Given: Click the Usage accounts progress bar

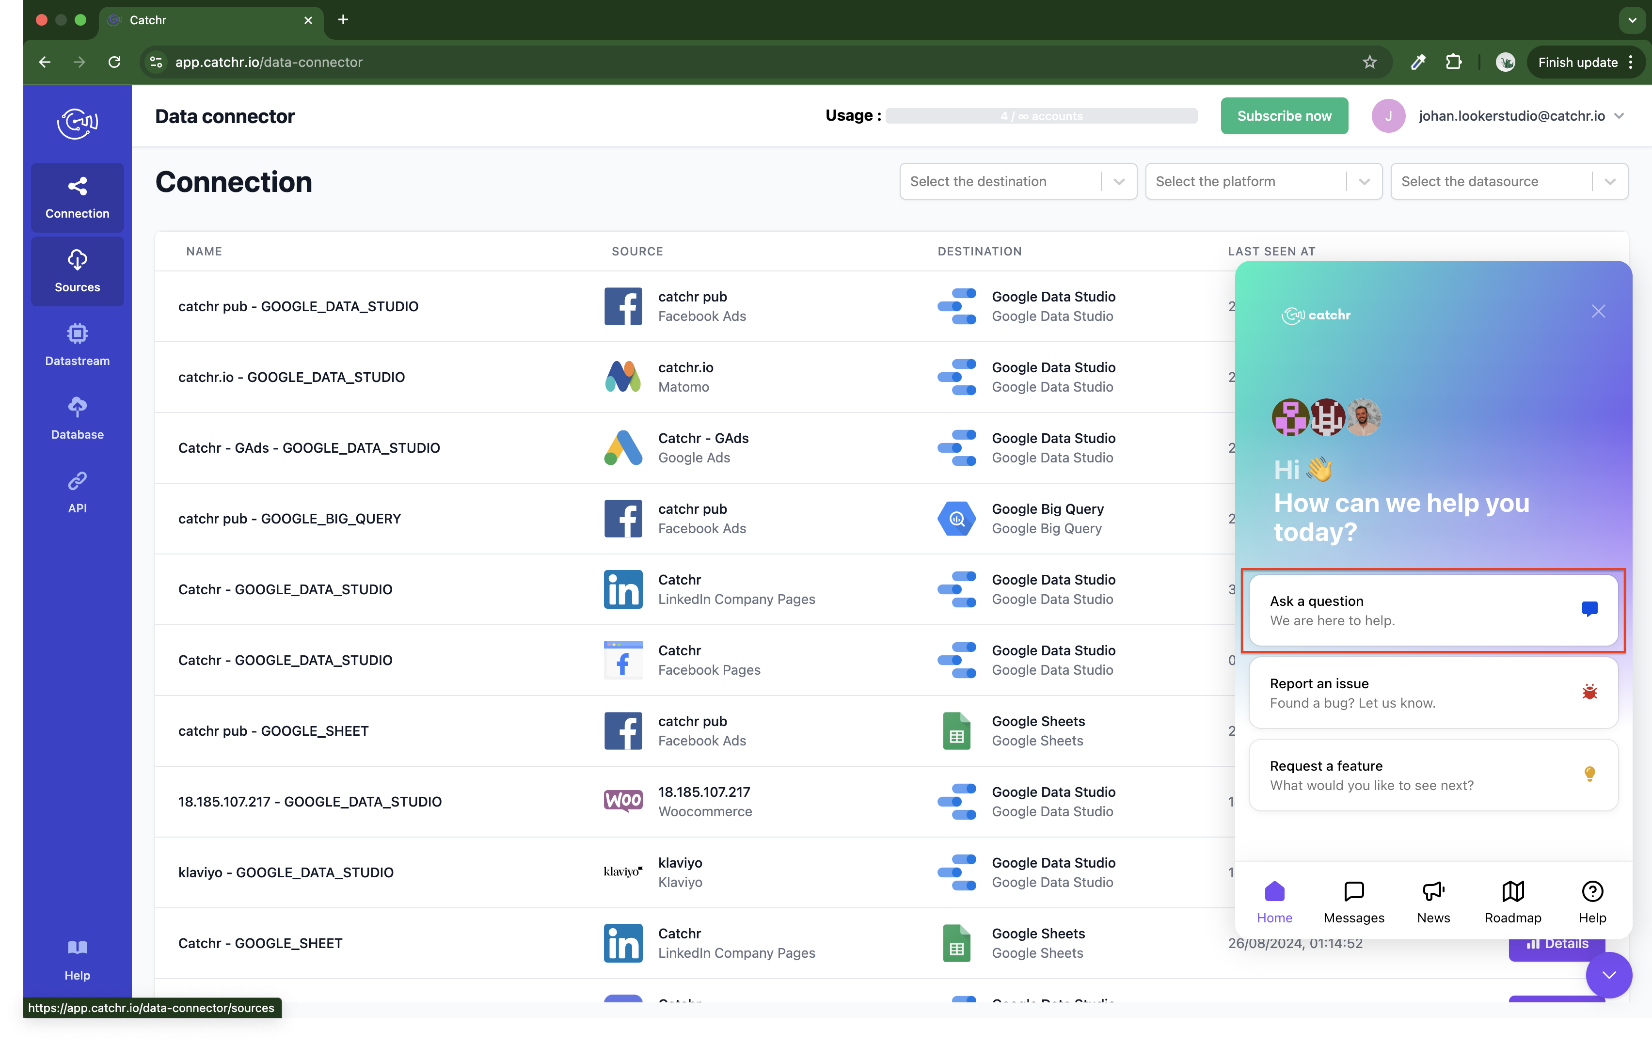Looking at the screenshot, I should coord(1041,116).
